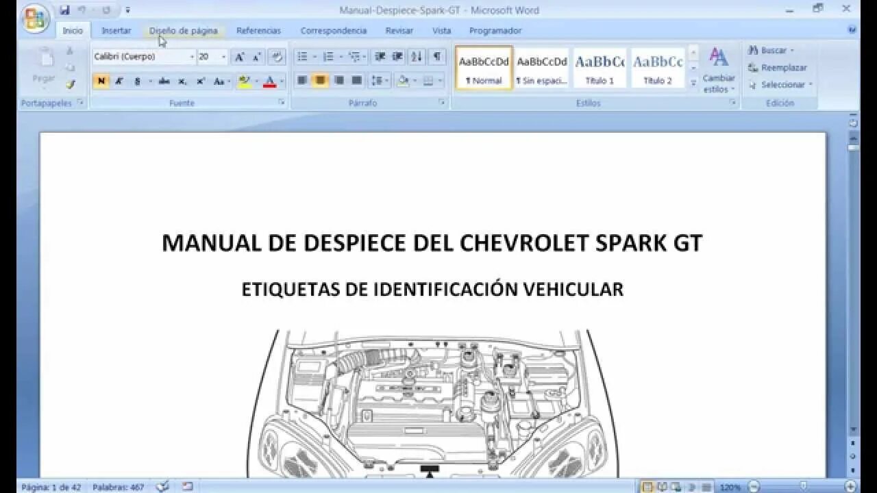
Task: Check spelling errors status bar icon
Action: tap(163, 487)
